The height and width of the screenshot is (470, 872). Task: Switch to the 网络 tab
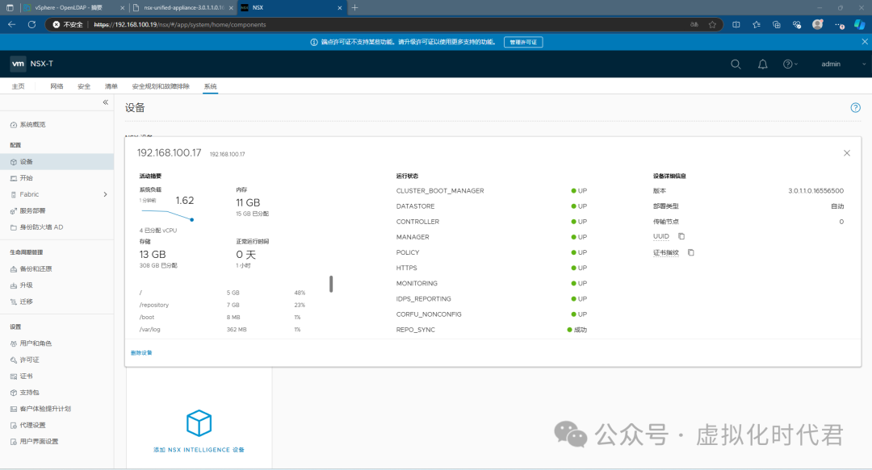[57, 86]
